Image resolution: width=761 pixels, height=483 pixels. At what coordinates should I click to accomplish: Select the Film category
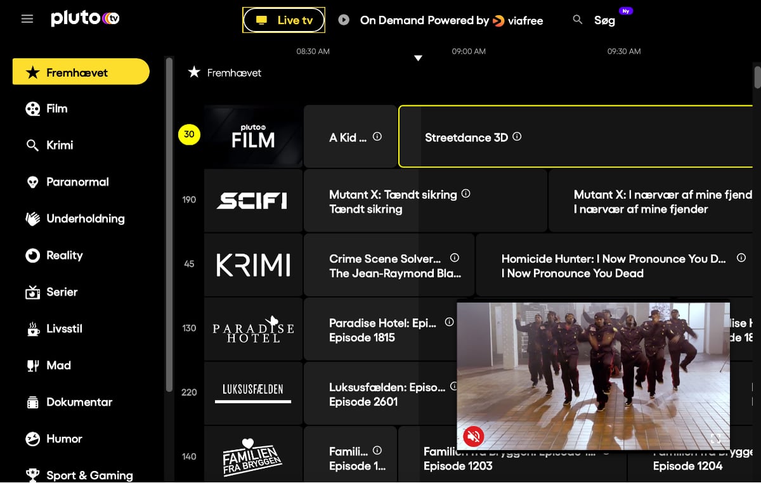(56, 109)
